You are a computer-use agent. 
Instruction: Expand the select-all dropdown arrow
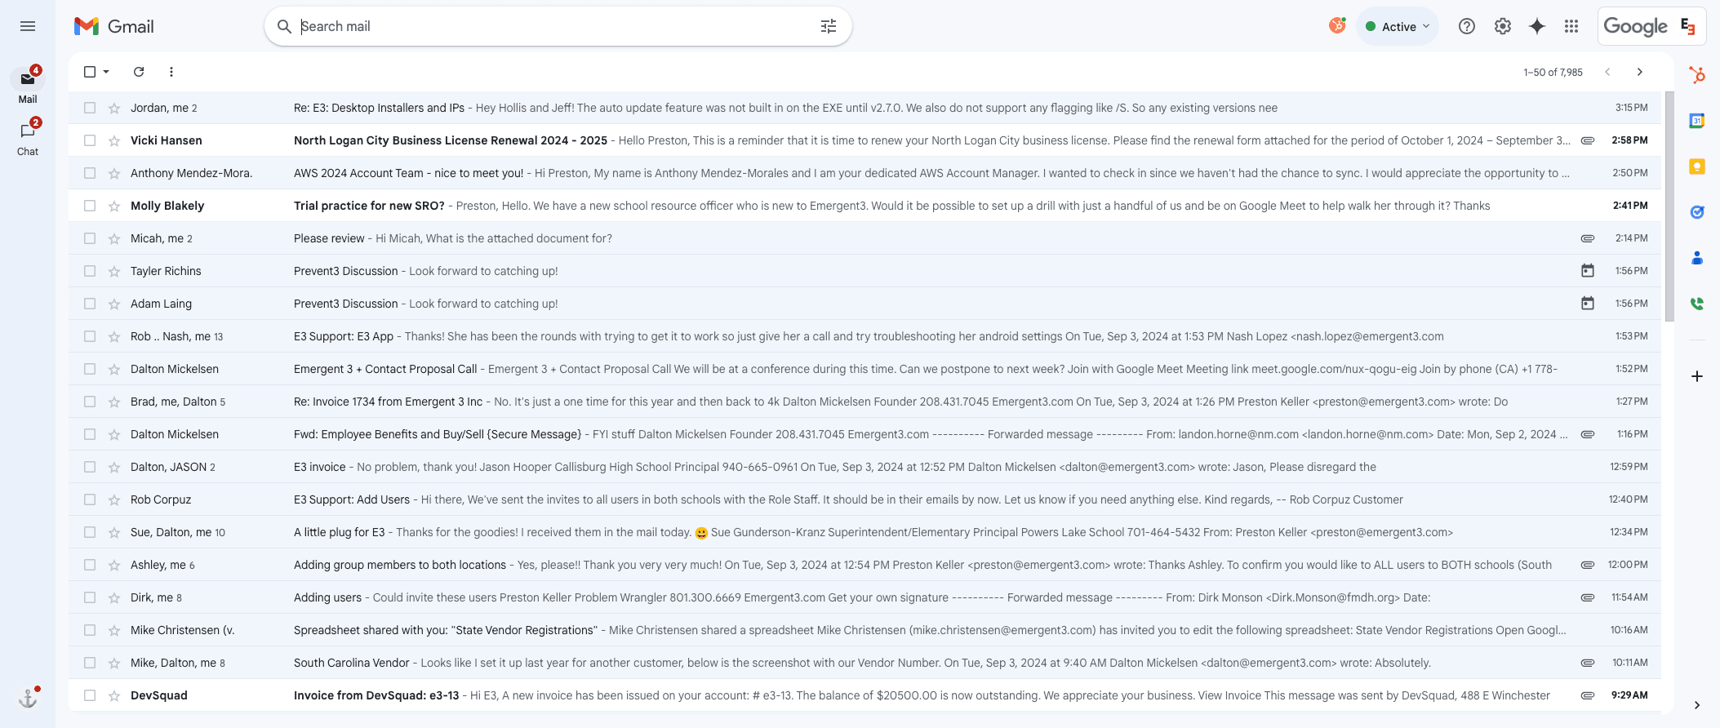[x=106, y=72]
